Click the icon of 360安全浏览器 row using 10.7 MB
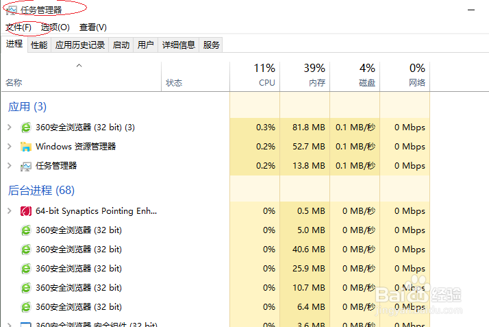This screenshot has height=327, width=489. (26, 288)
